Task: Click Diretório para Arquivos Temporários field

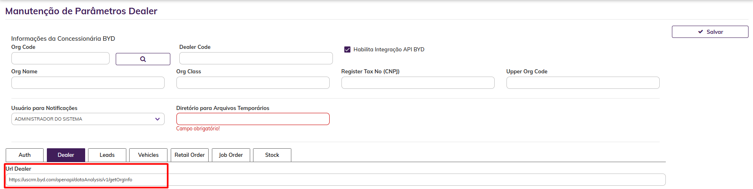Action: point(253,119)
